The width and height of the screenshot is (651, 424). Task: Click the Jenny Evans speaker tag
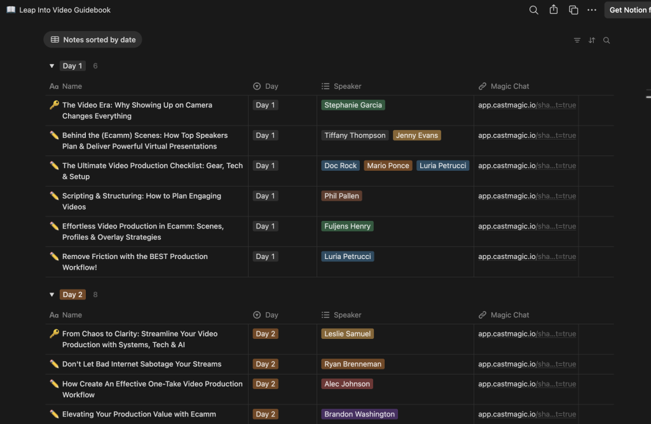(417, 135)
